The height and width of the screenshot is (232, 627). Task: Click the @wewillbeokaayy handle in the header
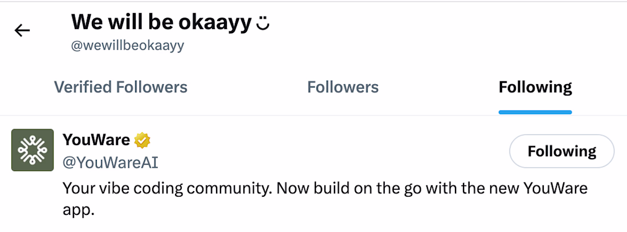tap(127, 46)
